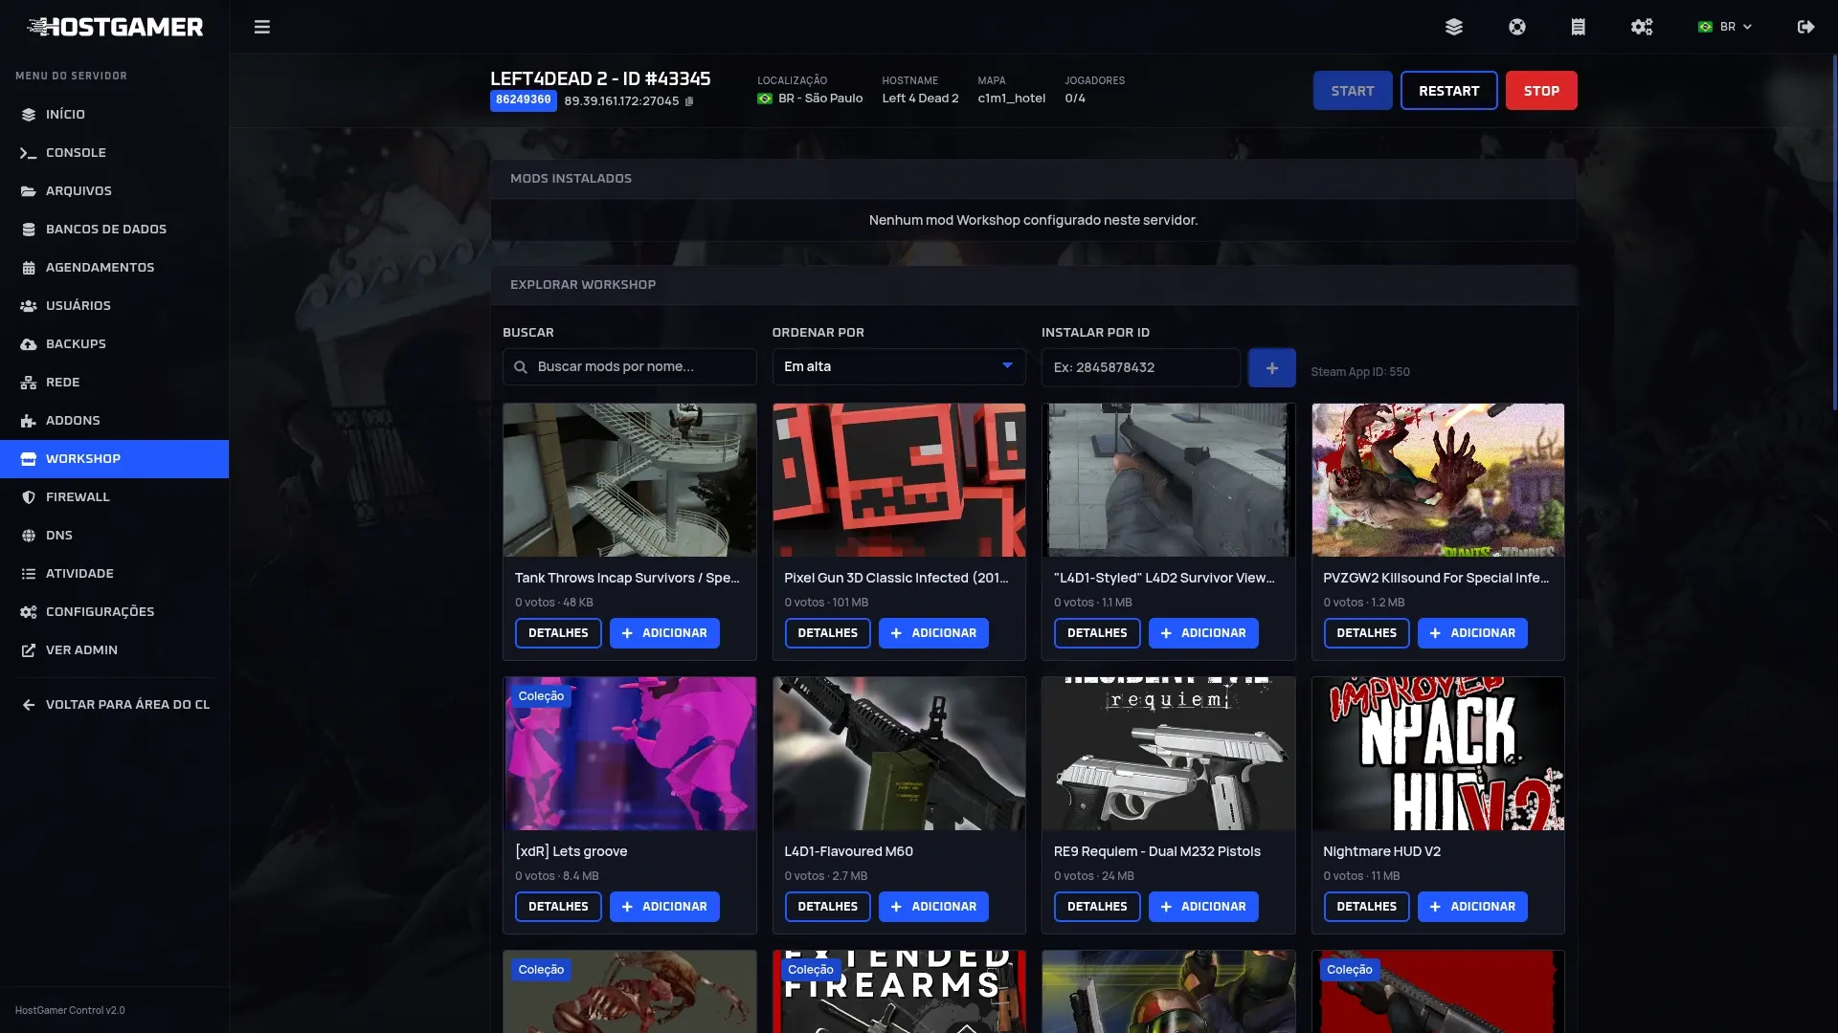Click the RESTART server button
The width and height of the screenshot is (1838, 1033).
1448,91
